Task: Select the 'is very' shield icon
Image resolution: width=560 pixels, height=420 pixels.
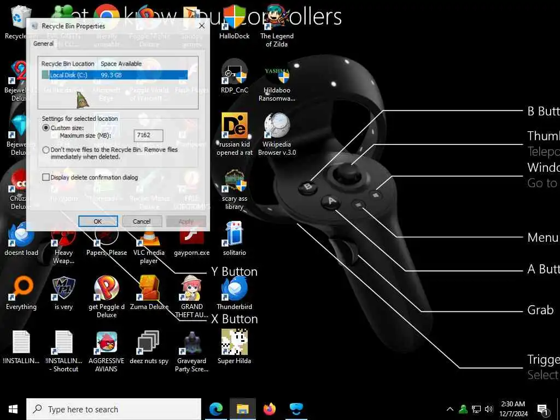Action: [63, 293]
